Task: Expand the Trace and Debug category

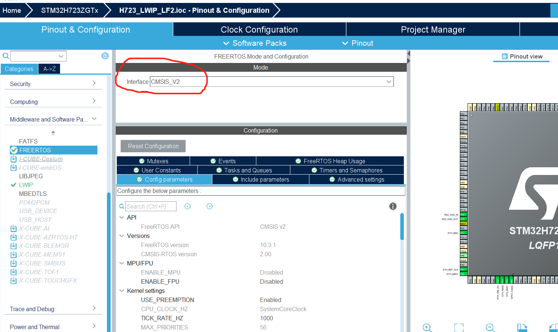Action: (53, 309)
